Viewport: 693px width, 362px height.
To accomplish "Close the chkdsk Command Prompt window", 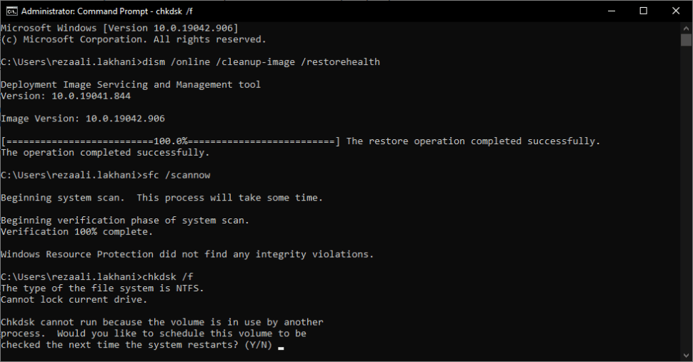I will tap(676, 11).
